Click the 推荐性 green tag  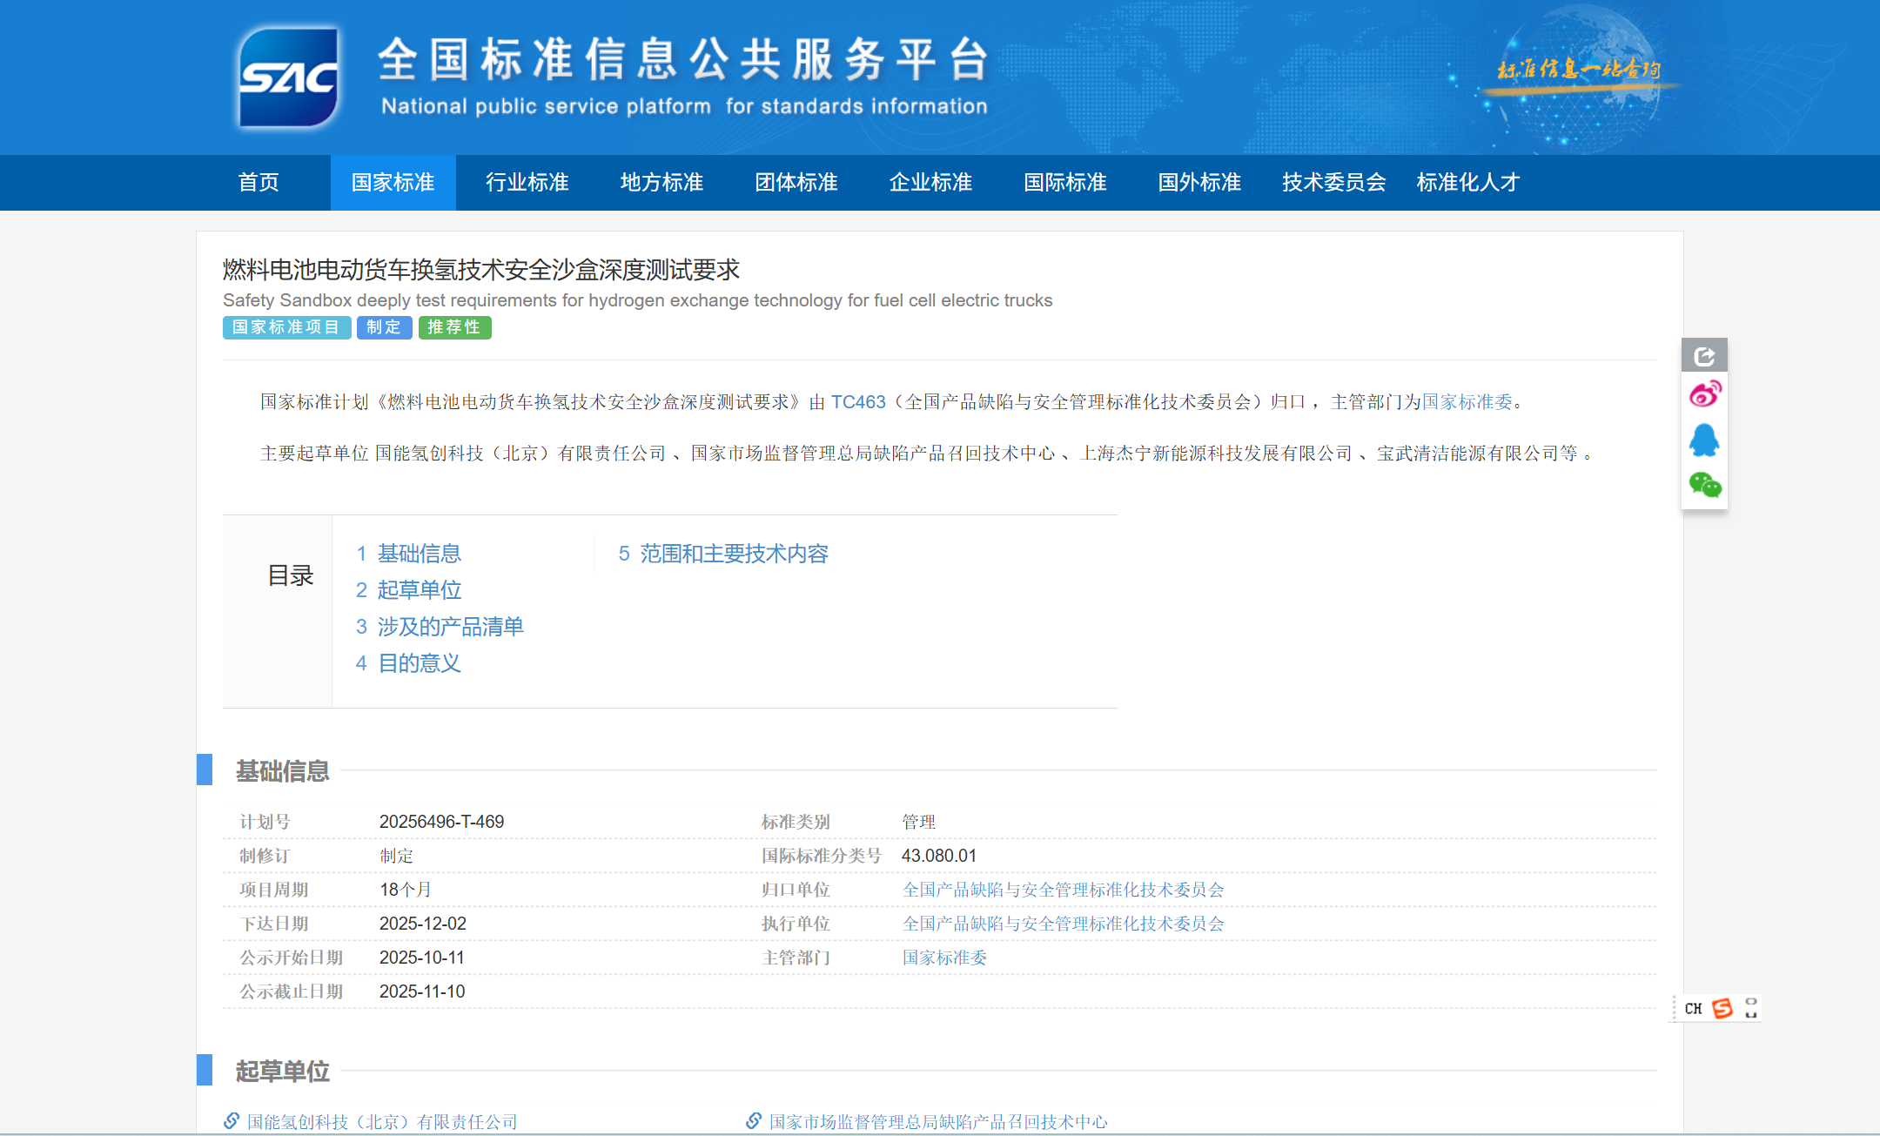454,327
